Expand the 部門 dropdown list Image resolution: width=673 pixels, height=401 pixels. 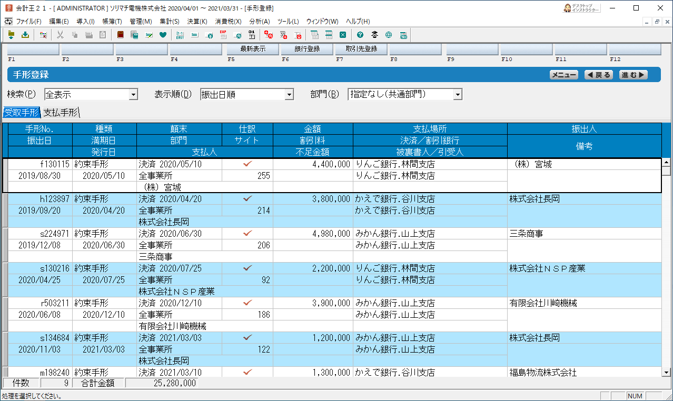[458, 95]
